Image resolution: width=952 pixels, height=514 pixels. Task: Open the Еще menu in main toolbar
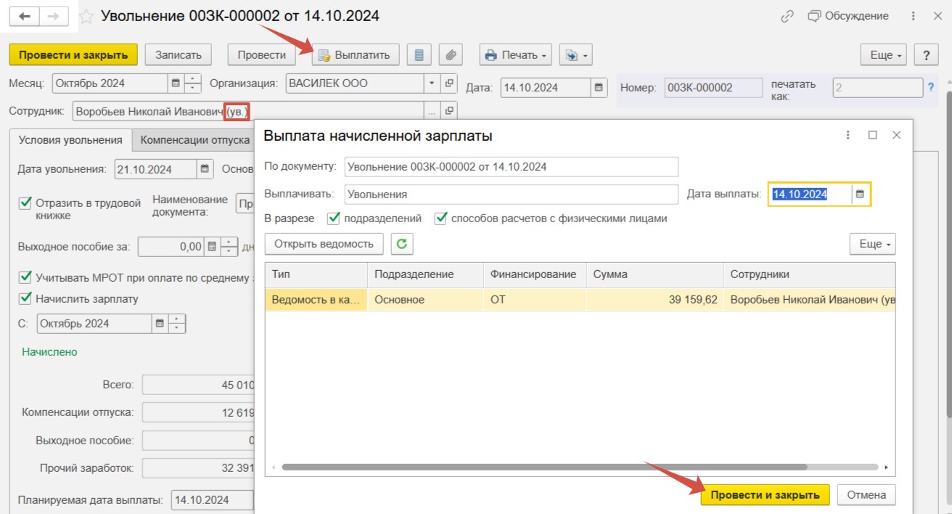(884, 54)
